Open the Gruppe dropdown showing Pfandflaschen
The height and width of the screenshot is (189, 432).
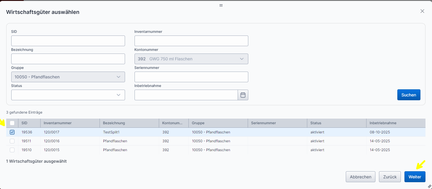click(68, 77)
